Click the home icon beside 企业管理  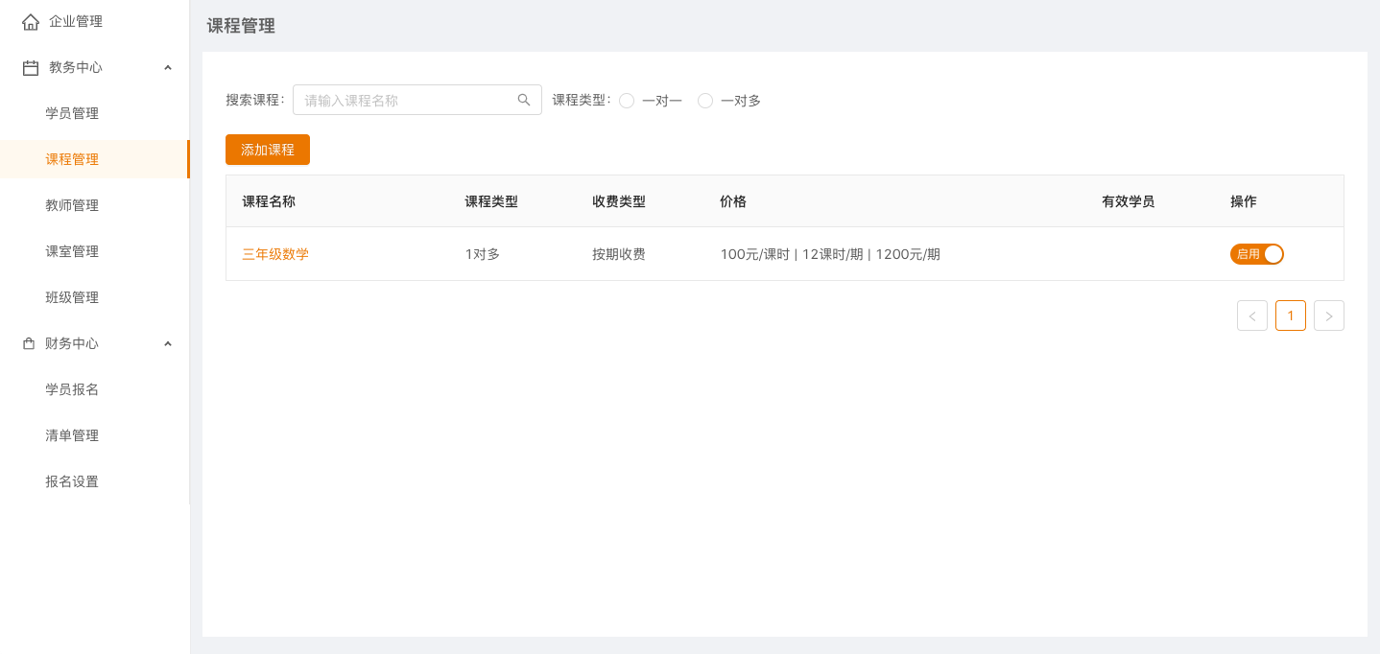(x=31, y=21)
